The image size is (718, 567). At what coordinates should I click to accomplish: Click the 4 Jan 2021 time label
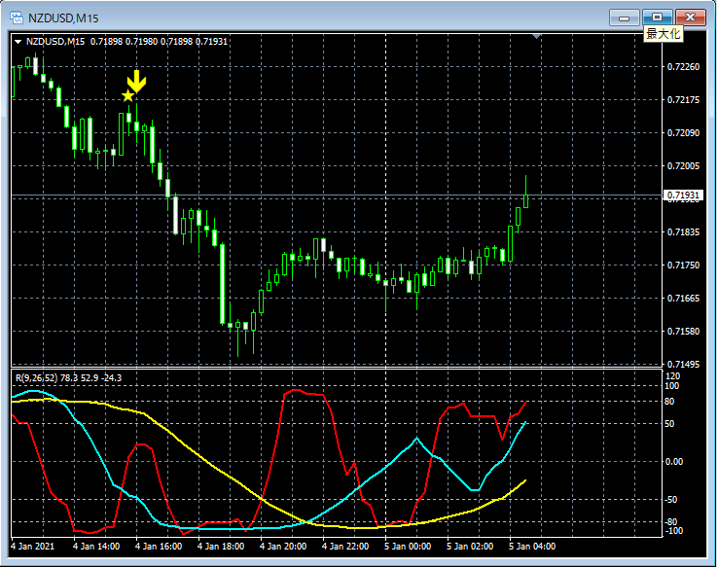(32, 547)
